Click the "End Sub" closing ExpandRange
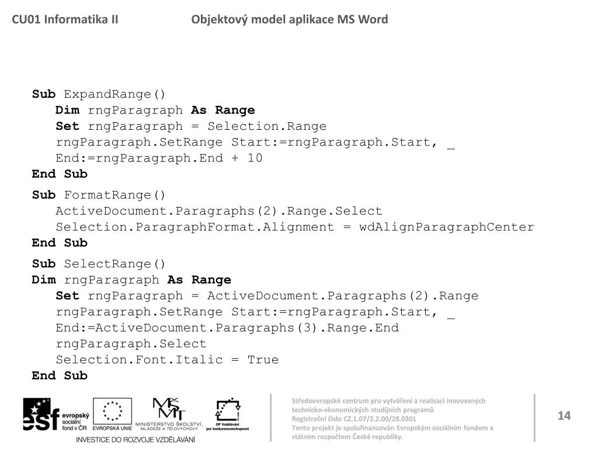Image resolution: width=598 pixels, height=449 pixels. (60, 174)
